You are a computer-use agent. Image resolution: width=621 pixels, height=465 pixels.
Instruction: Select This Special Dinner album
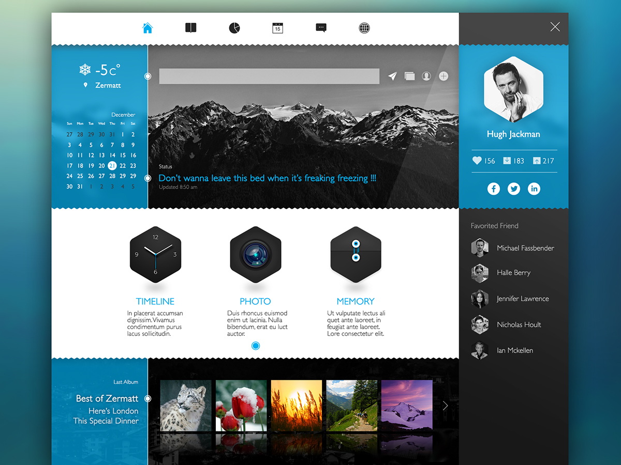click(106, 421)
